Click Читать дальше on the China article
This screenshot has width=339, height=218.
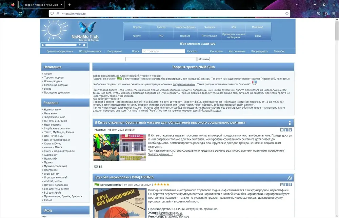pyautogui.click(x=161, y=154)
